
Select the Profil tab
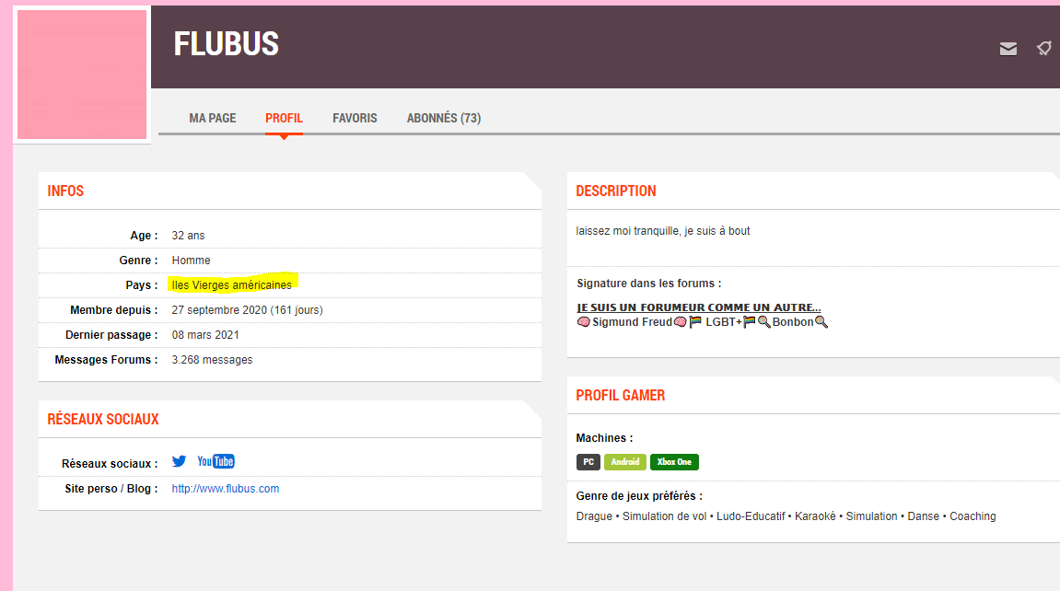[284, 118]
